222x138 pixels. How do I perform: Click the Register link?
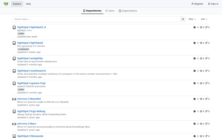197,4
